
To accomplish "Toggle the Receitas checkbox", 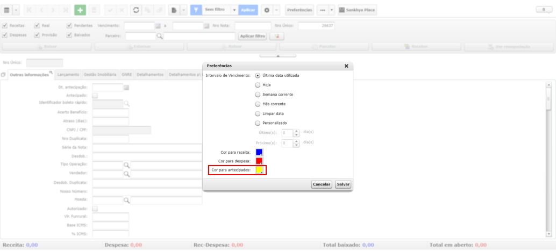I will click(5, 25).
